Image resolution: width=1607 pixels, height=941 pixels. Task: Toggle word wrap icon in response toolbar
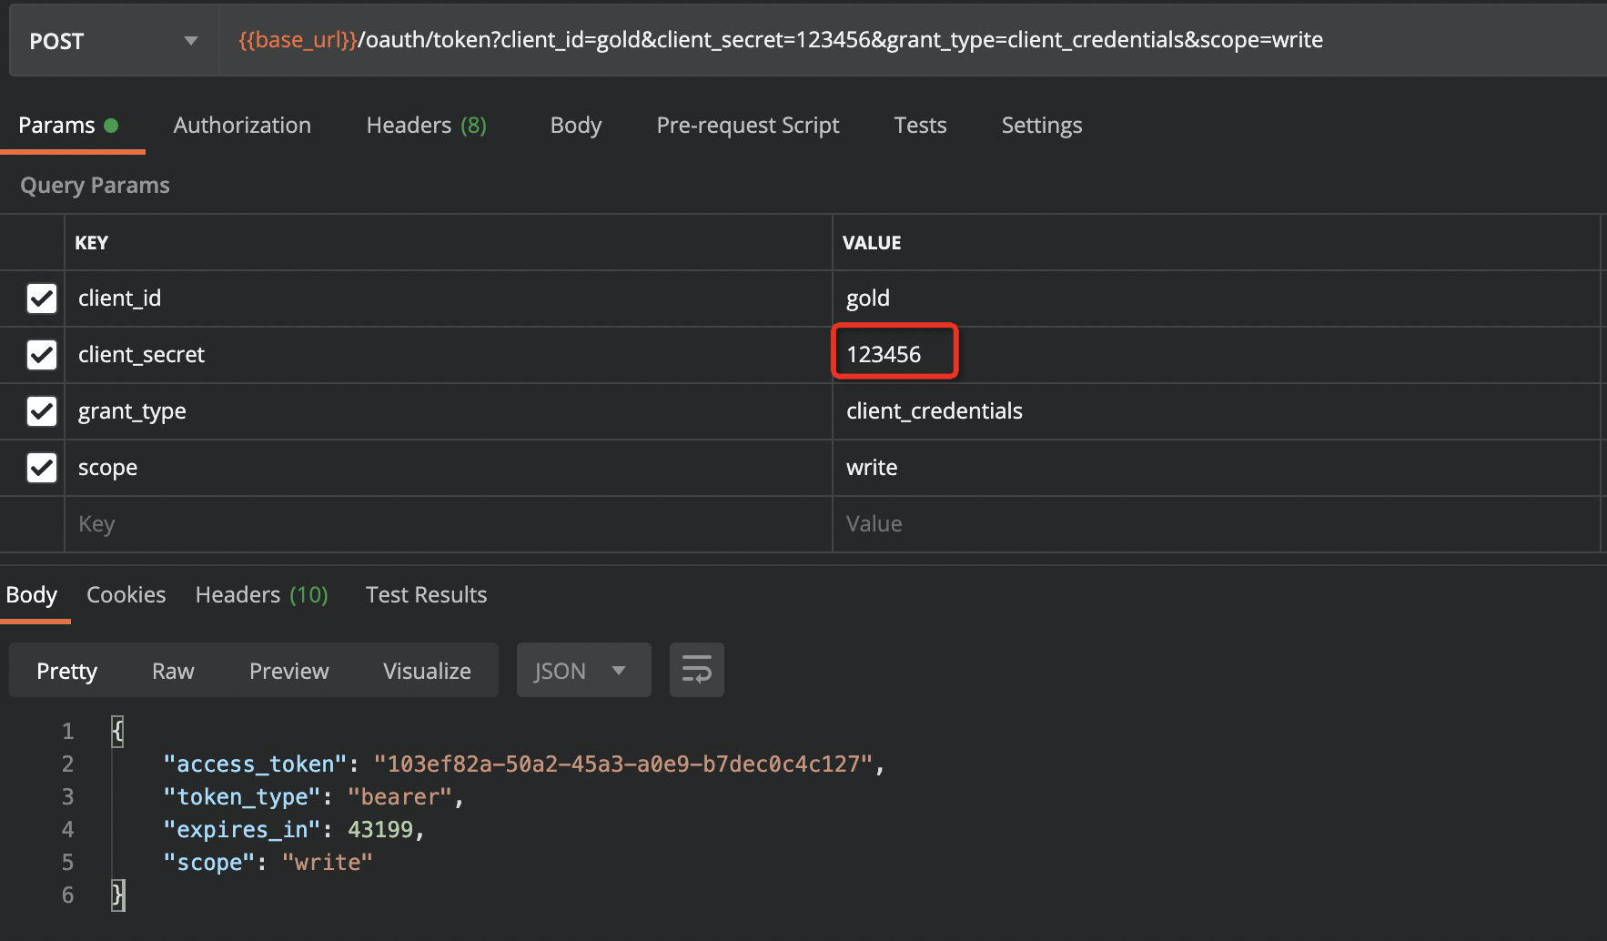coord(696,671)
